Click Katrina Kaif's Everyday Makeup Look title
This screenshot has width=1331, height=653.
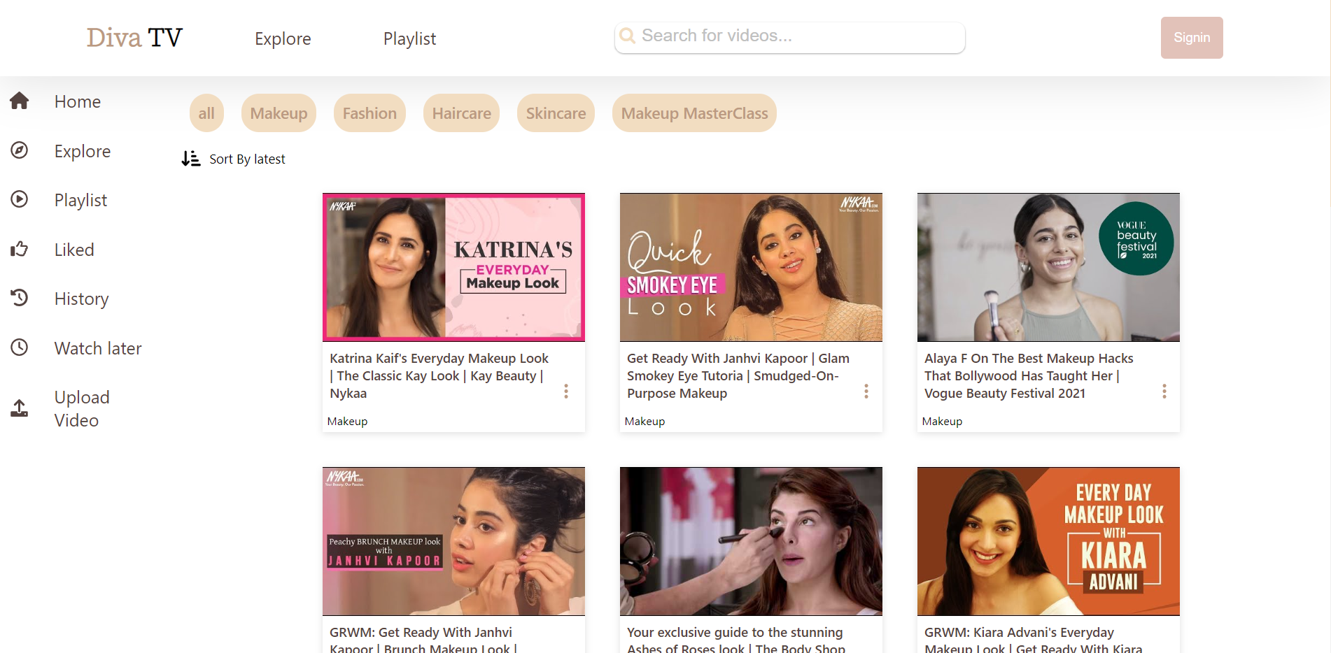point(439,376)
